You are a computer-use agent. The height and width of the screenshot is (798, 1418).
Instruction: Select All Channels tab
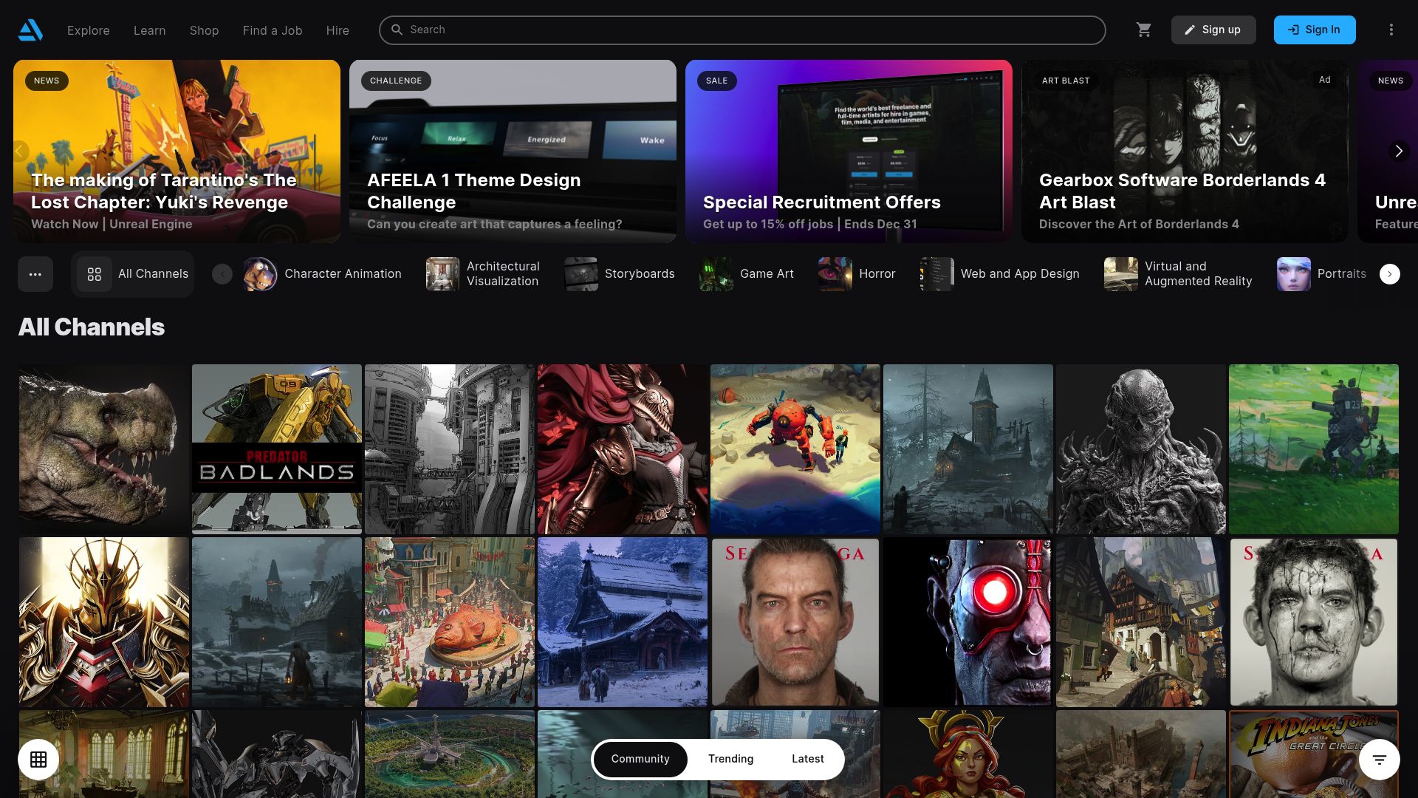pyautogui.click(x=133, y=274)
